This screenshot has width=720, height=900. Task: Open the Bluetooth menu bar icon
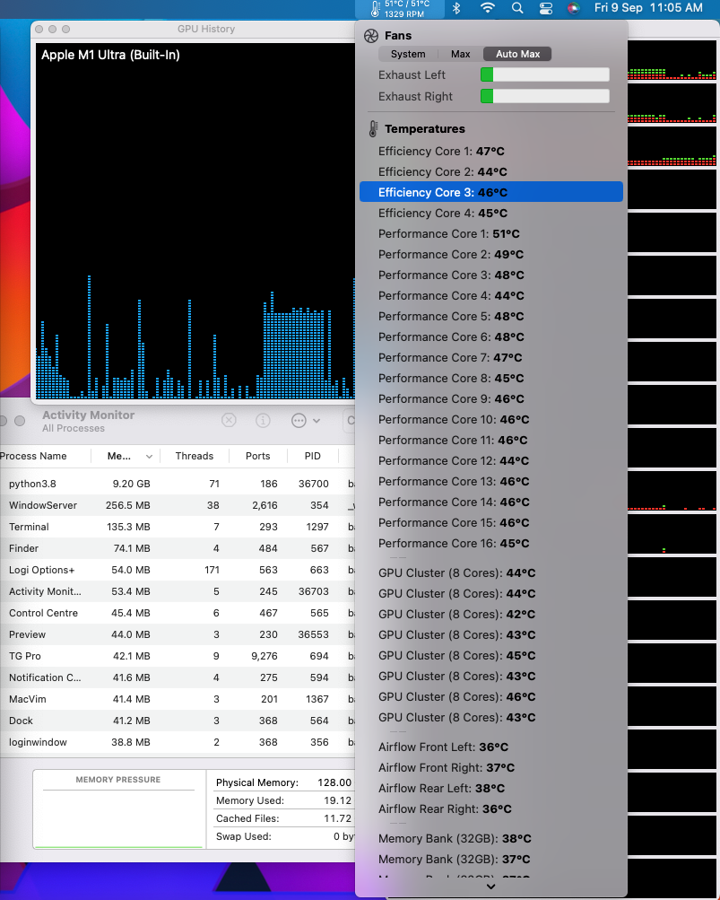coord(456,8)
